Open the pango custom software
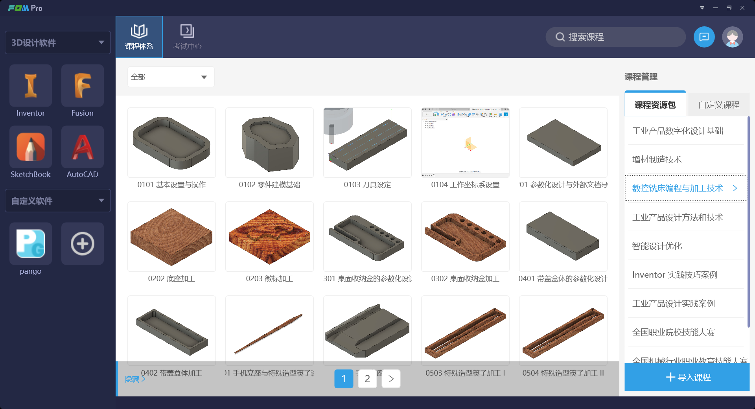 31,243
